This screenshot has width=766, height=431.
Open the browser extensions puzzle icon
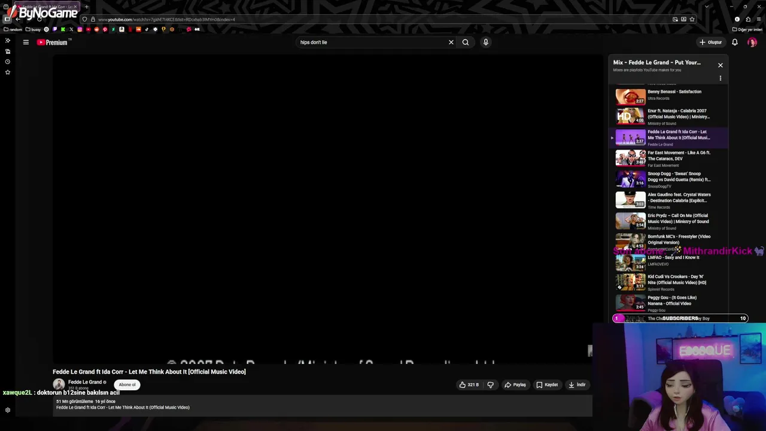click(748, 19)
